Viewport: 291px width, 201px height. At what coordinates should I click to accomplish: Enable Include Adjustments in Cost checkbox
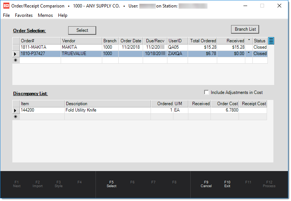pyautogui.click(x=206, y=92)
